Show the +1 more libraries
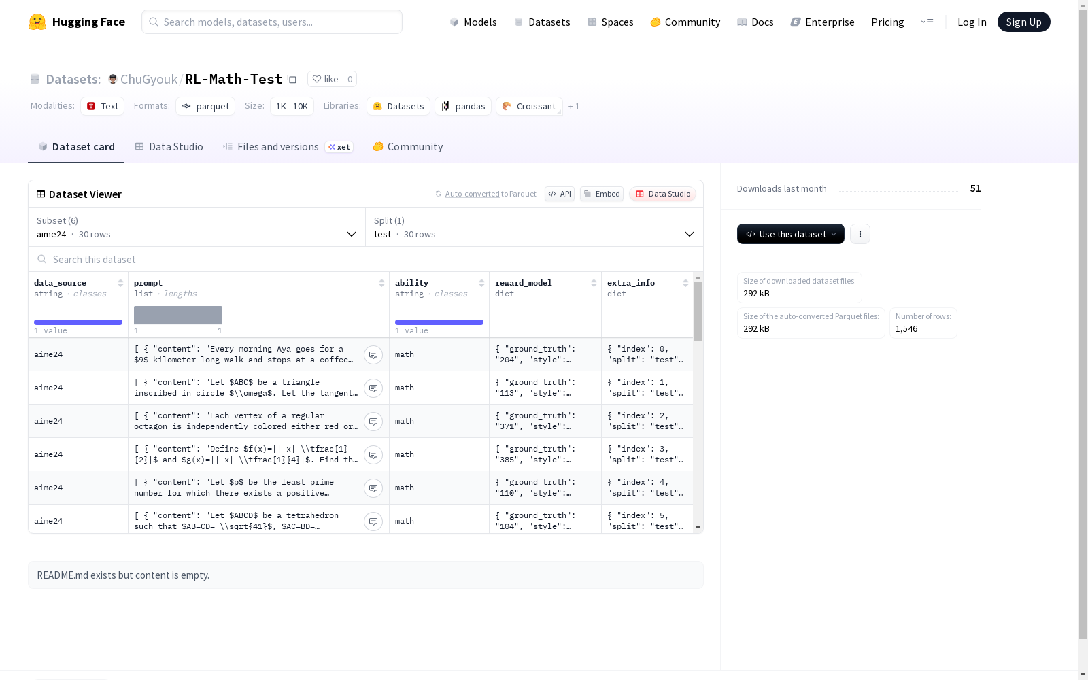1088x680 pixels. click(x=574, y=106)
